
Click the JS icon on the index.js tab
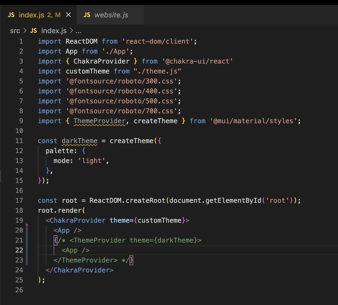pyautogui.click(x=11, y=15)
